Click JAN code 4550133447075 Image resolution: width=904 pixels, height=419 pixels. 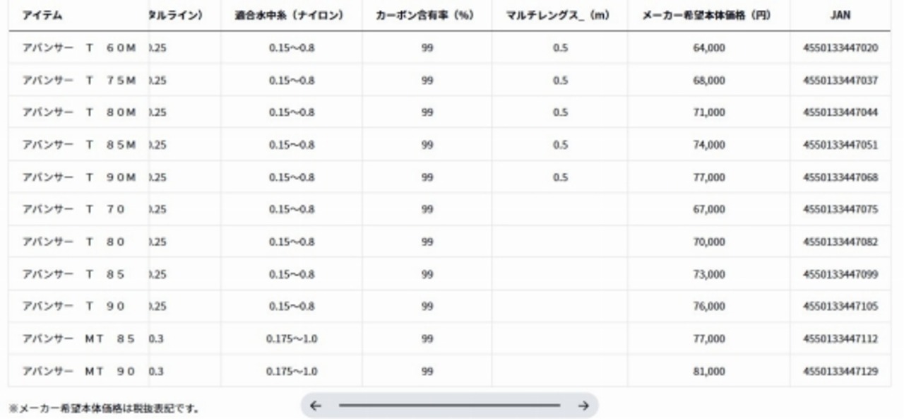[x=840, y=210]
